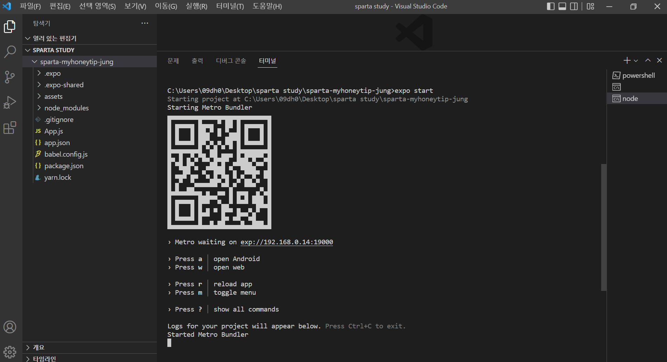
Task: Open the Accounts menu icon
Action: 10,327
